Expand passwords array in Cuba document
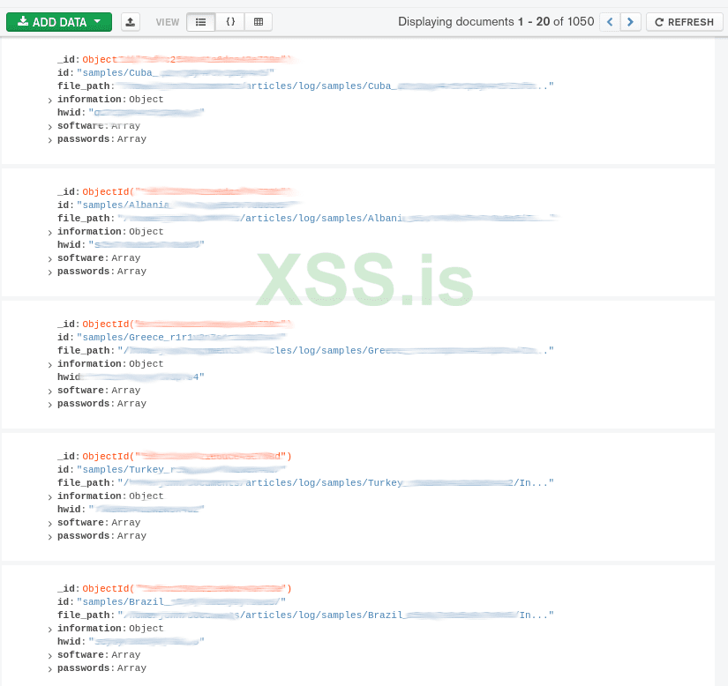The height and width of the screenshot is (686, 728). pos(49,140)
